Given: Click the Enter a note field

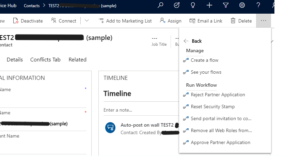Looking at the screenshot, I should 136,110.
